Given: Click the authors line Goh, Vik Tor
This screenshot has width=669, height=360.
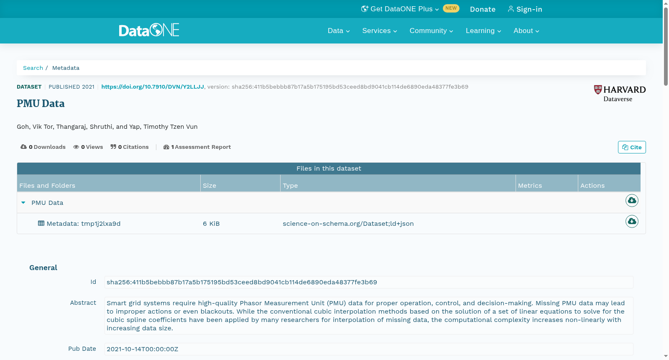Looking at the screenshot, I should coord(107,127).
